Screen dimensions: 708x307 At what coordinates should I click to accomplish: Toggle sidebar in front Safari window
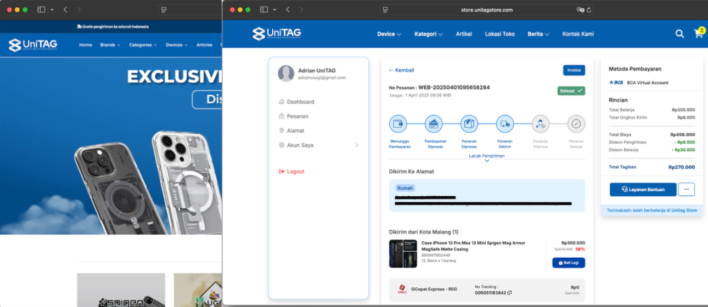264,10
